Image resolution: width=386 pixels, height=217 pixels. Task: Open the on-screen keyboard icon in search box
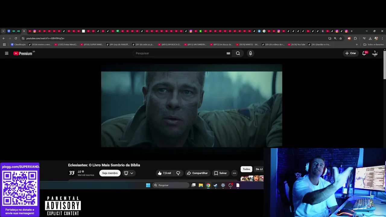(x=228, y=53)
